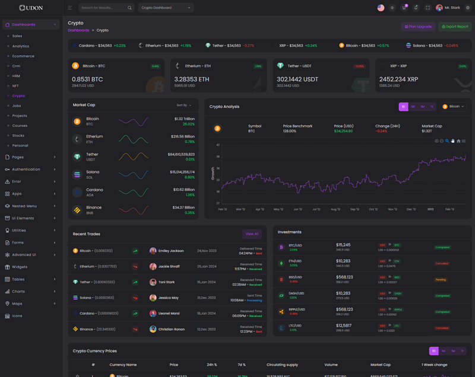Reset chart zoom with home icon
This screenshot has height=377, width=475.
[x=458, y=141]
